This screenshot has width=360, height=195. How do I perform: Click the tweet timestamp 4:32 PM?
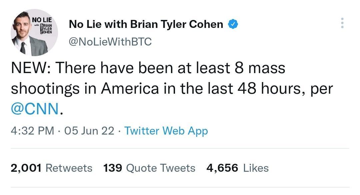(27, 131)
